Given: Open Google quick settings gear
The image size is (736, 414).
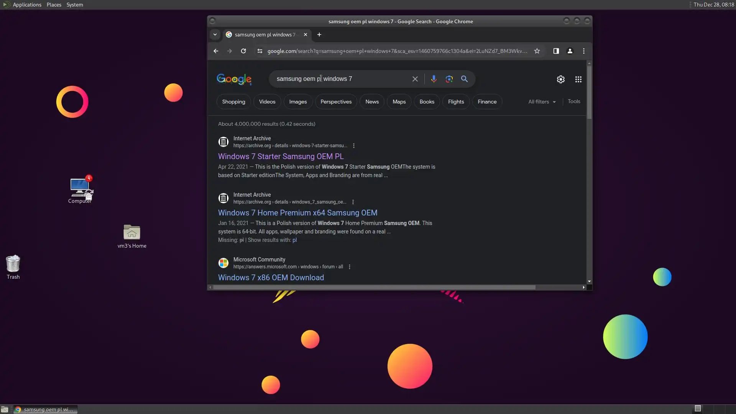Looking at the screenshot, I should pos(560,79).
